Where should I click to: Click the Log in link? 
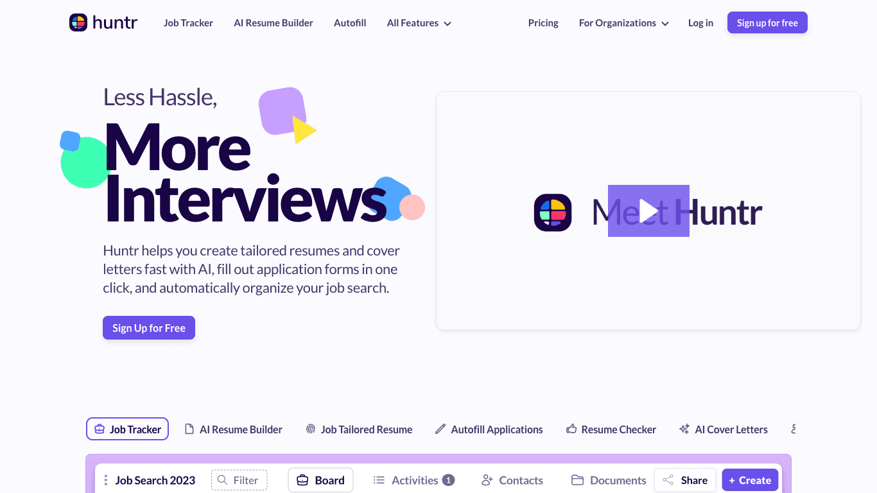click(x=700, y=23)
